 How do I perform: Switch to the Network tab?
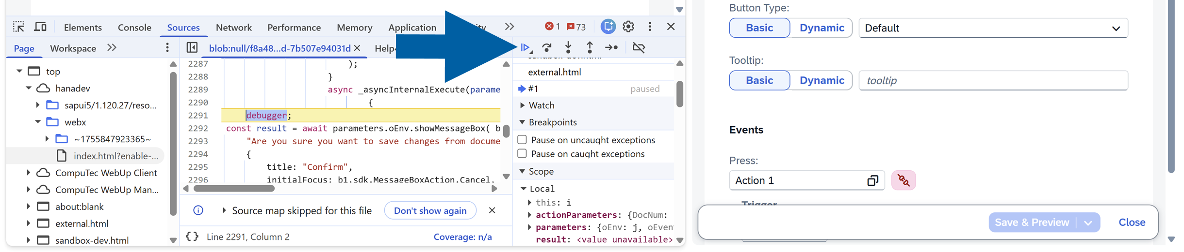(233, 28)
